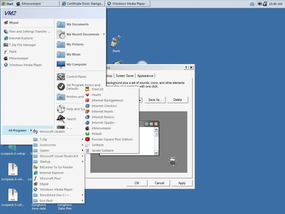Launch BitLocker To Go Reader
Viewport: 285px width, 214px height.
[x=58, y=167]
